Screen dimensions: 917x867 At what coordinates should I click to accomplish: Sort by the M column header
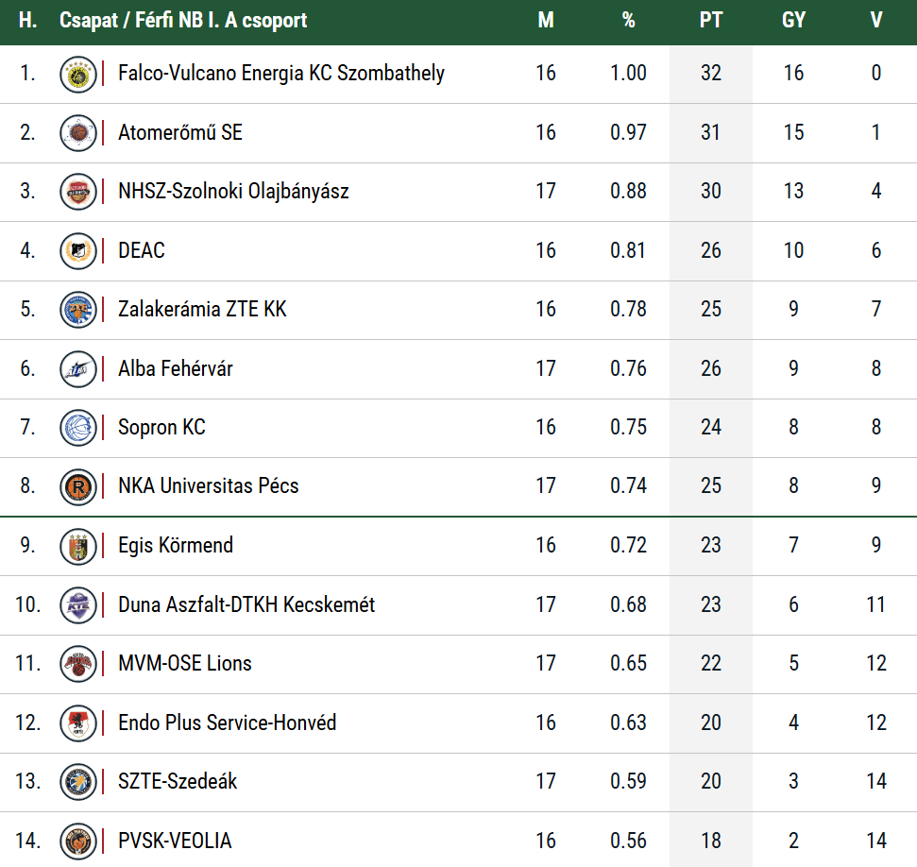546,21
